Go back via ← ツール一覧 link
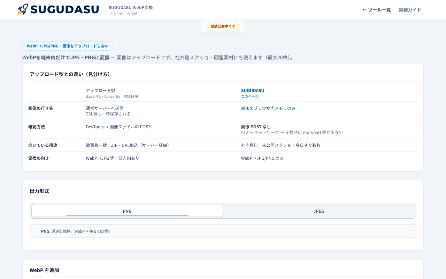 point(377,10)
